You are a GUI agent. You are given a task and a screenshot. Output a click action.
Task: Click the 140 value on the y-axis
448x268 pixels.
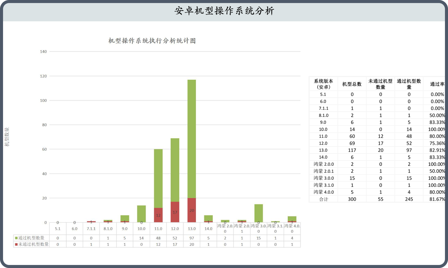click(x=43, y=52)
